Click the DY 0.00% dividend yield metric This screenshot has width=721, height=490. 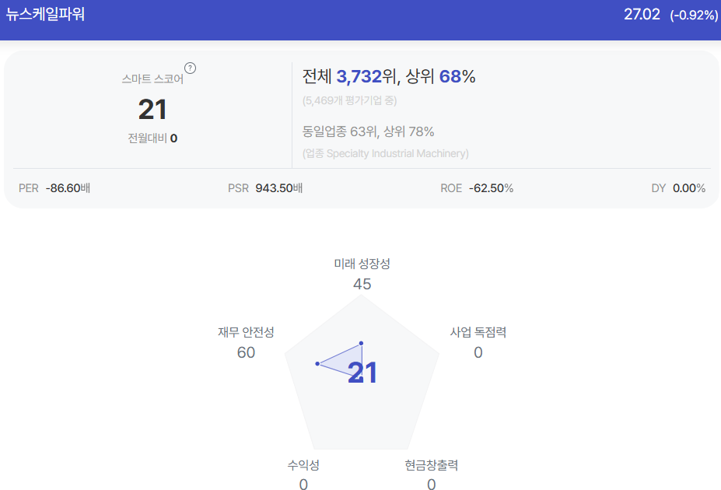(x=678, y=188)
